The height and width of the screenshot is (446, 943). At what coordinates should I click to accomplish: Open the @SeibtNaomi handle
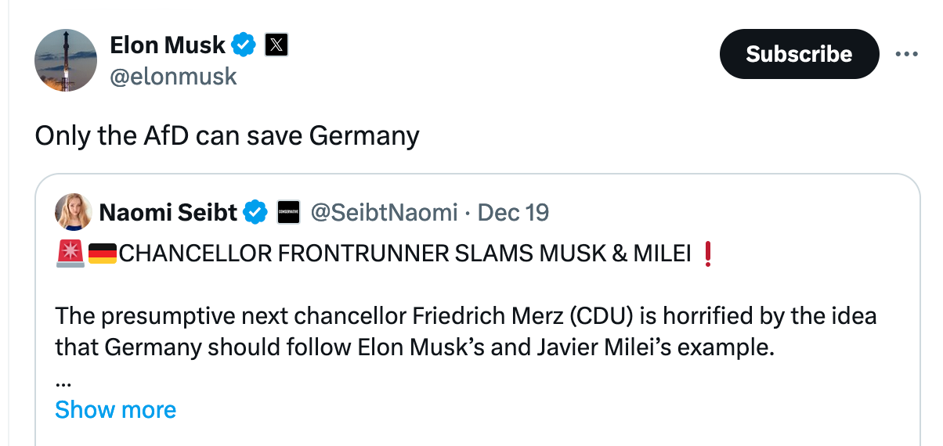(x=385, y=212)
